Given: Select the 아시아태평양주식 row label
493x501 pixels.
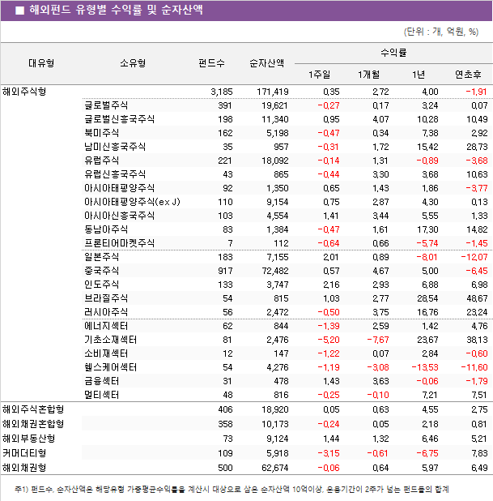Looking at the screenshot, I should click(119, 188).
